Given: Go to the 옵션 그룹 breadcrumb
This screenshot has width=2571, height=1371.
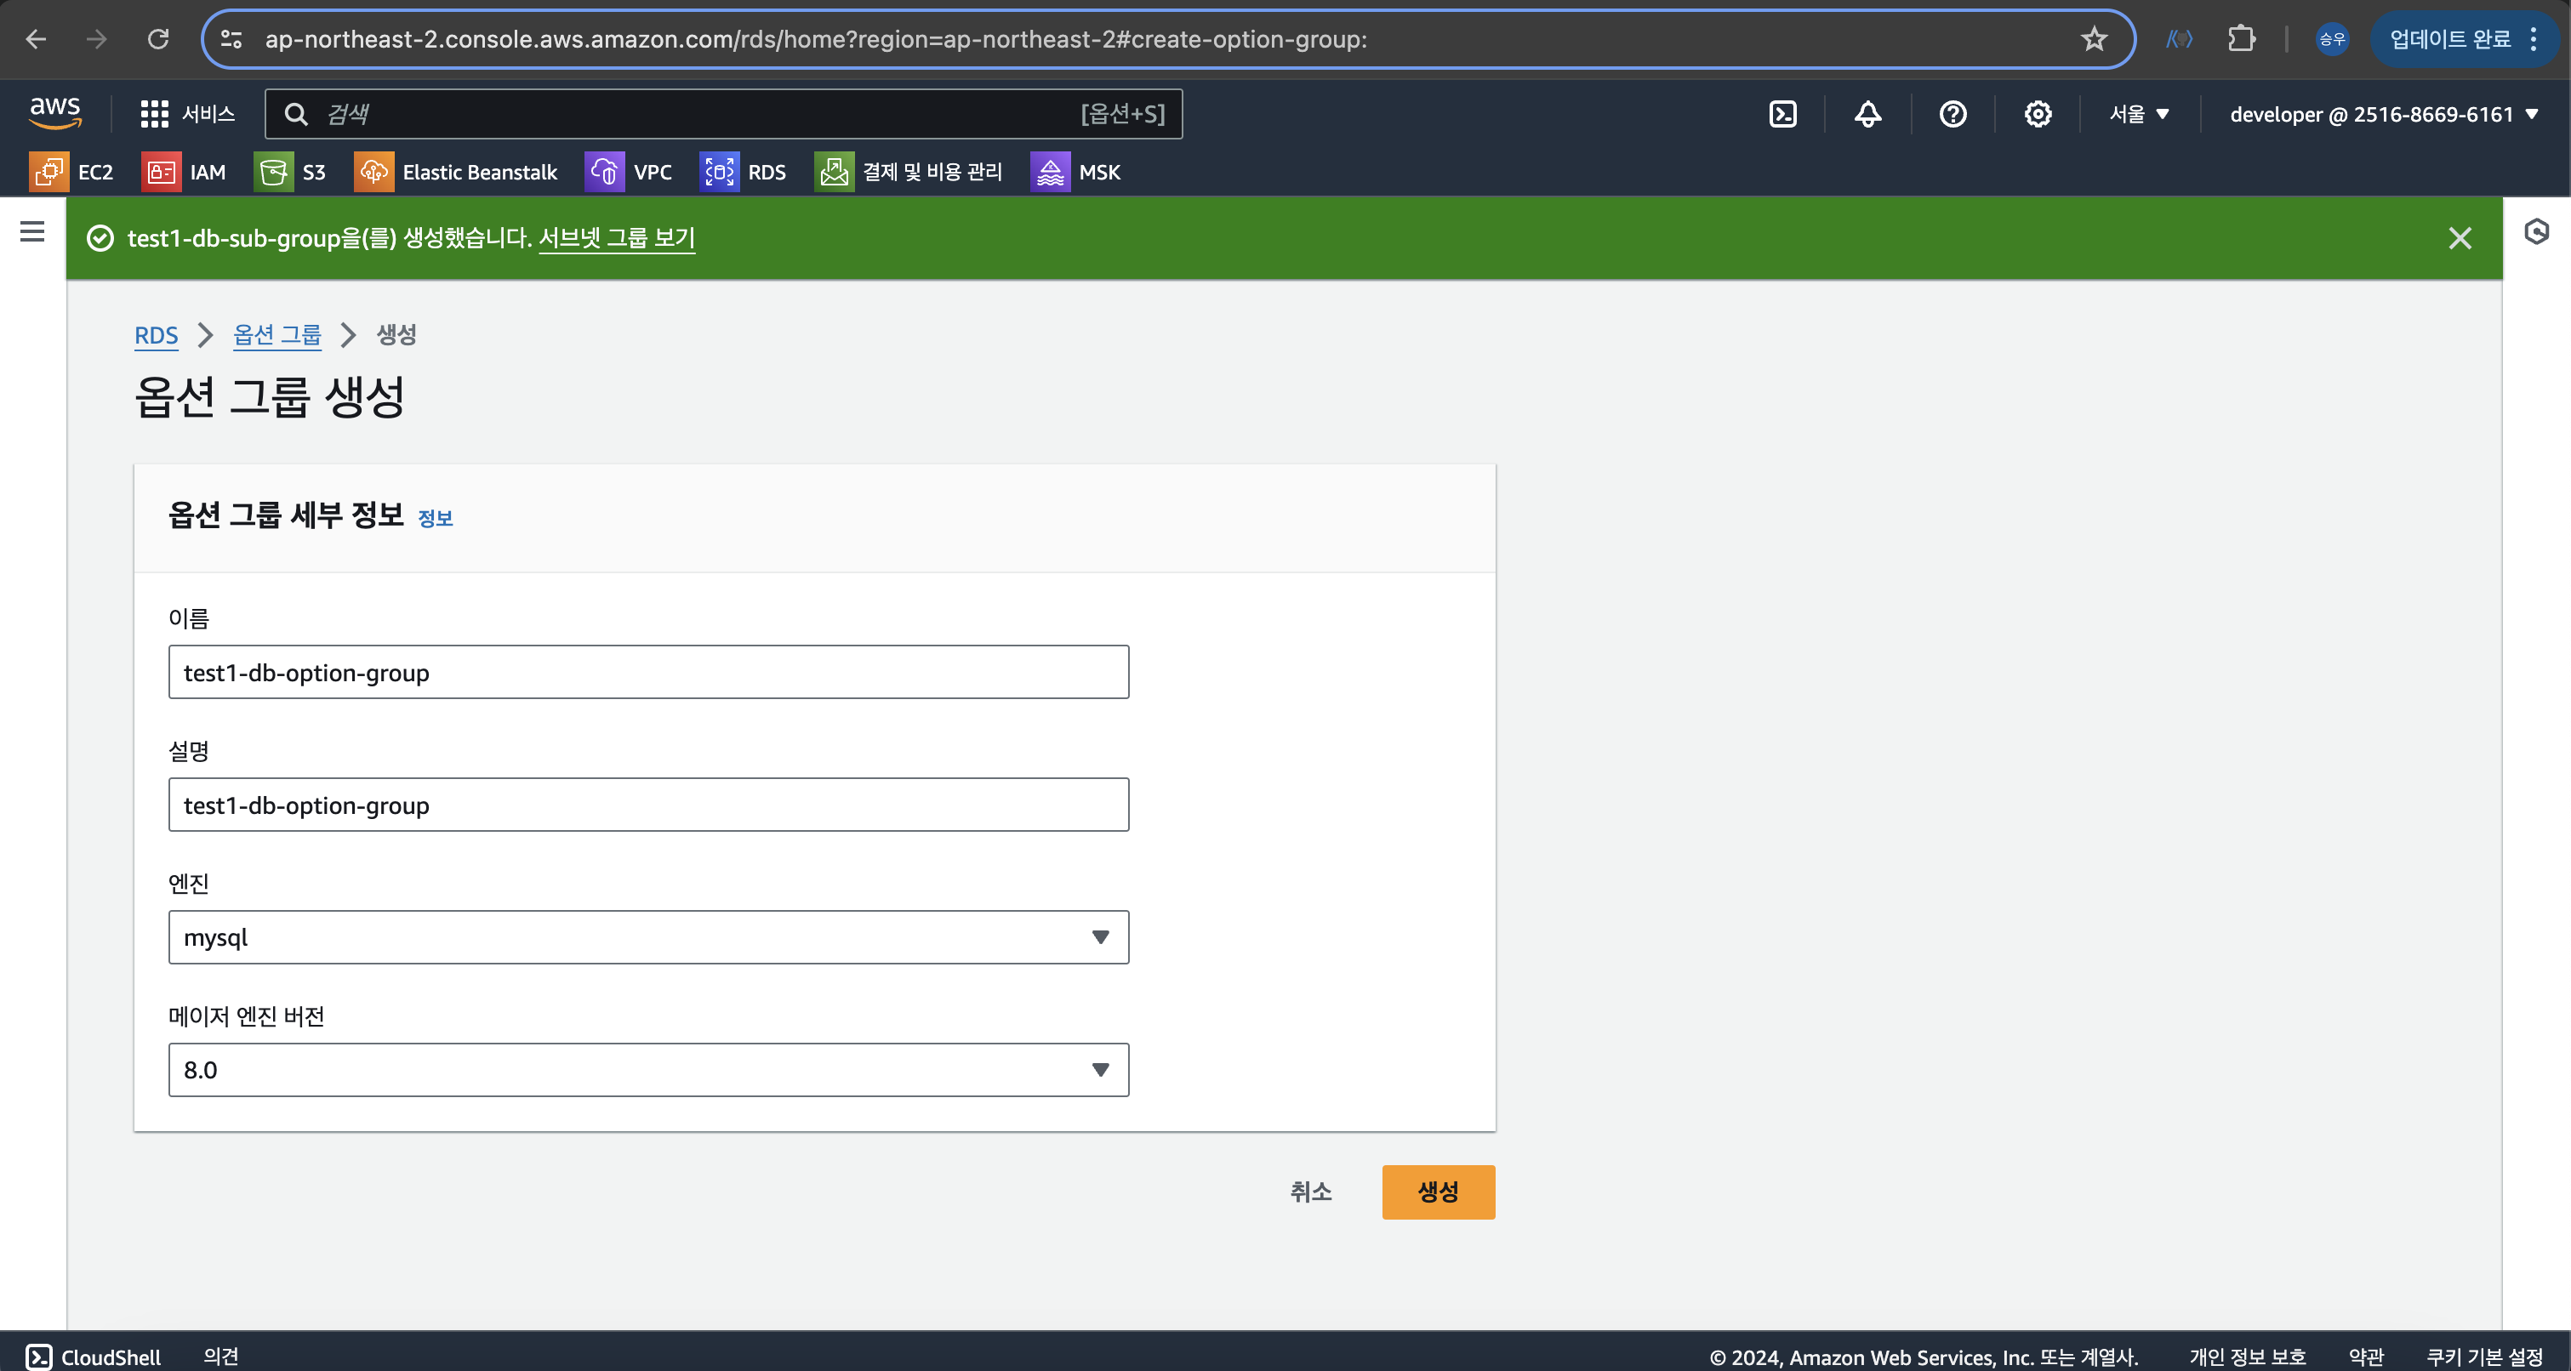Looking at the screenshot, I should tap(276, 334).
